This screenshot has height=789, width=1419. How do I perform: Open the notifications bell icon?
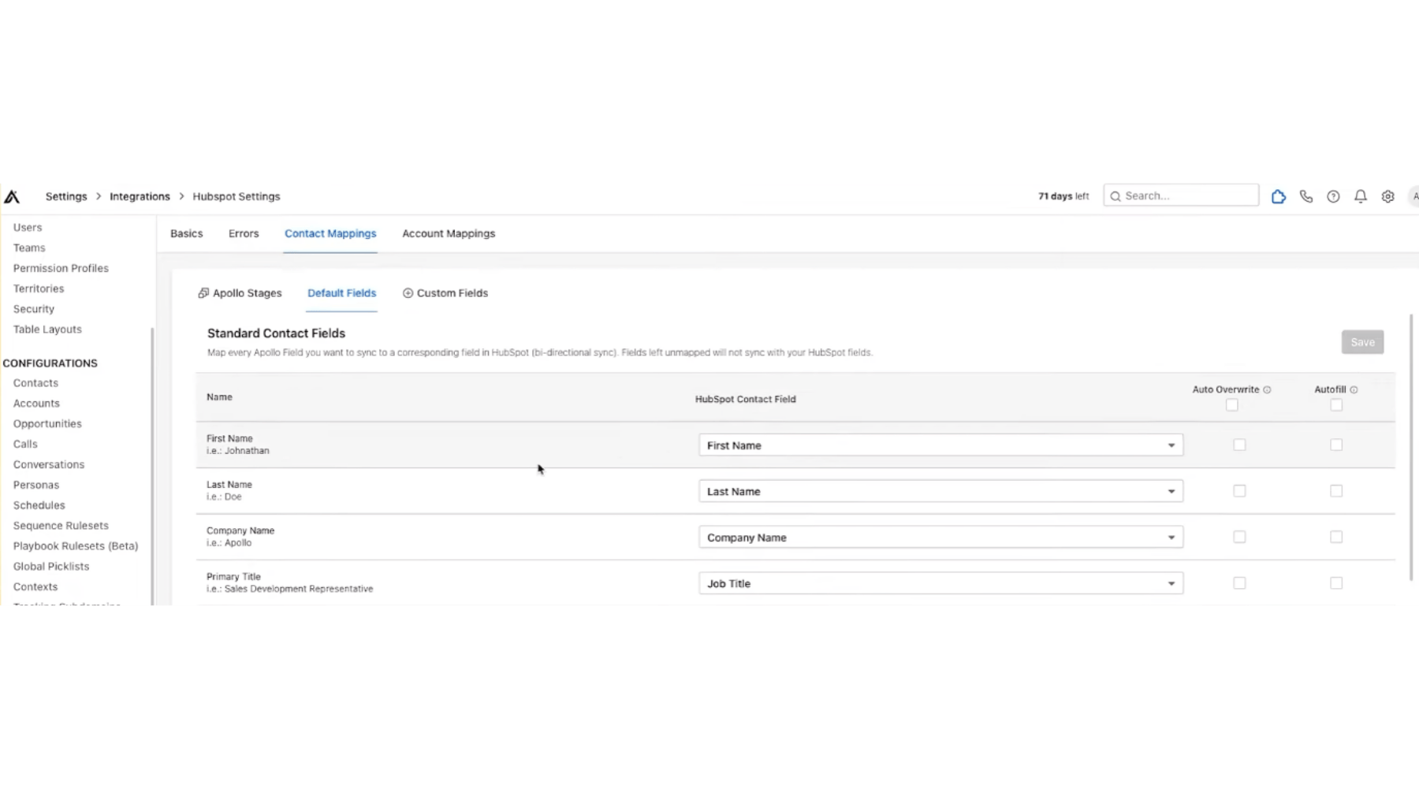coord(1361,197)
